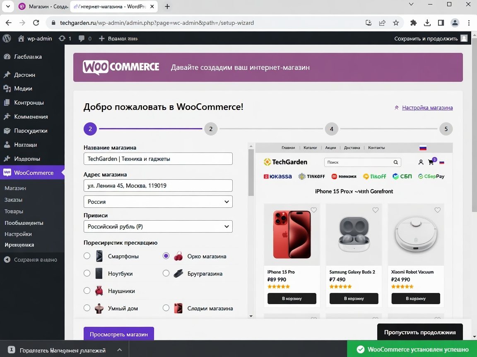Switch to the Магазин browser tab

tap(43, 6)
